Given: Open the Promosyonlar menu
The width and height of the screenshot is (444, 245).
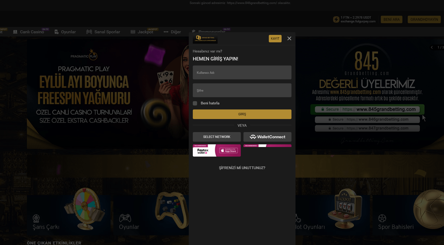Looking at the screenshot, I should click(211, 32).
